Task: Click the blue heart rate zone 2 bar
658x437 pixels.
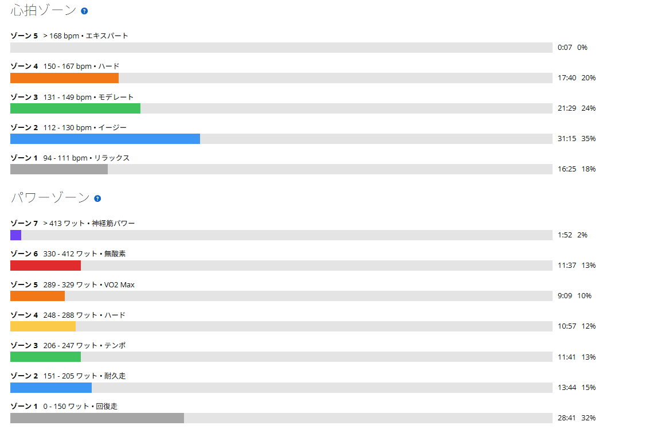Action: coord(105,139)
